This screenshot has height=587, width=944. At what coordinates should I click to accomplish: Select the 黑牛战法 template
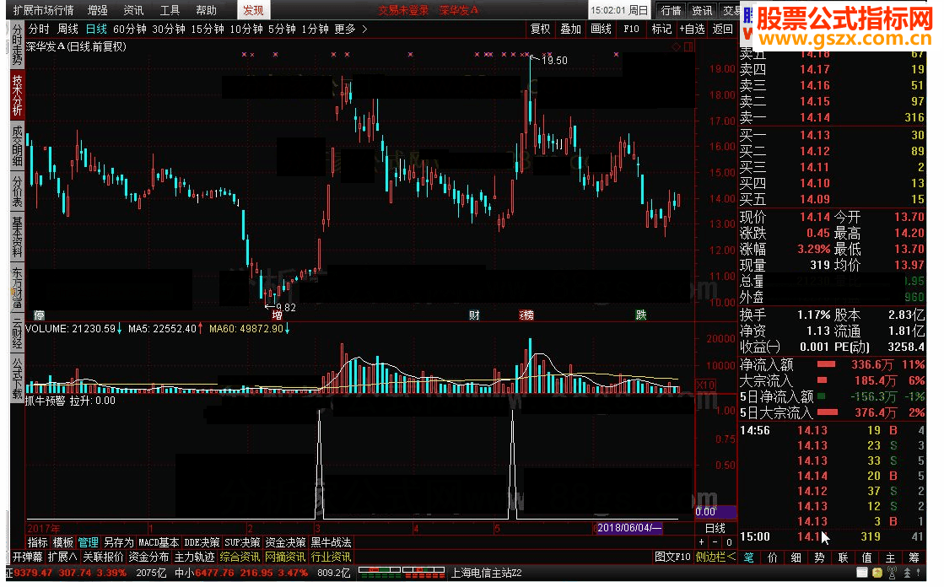pyautogui.click(x=332, y=542)
